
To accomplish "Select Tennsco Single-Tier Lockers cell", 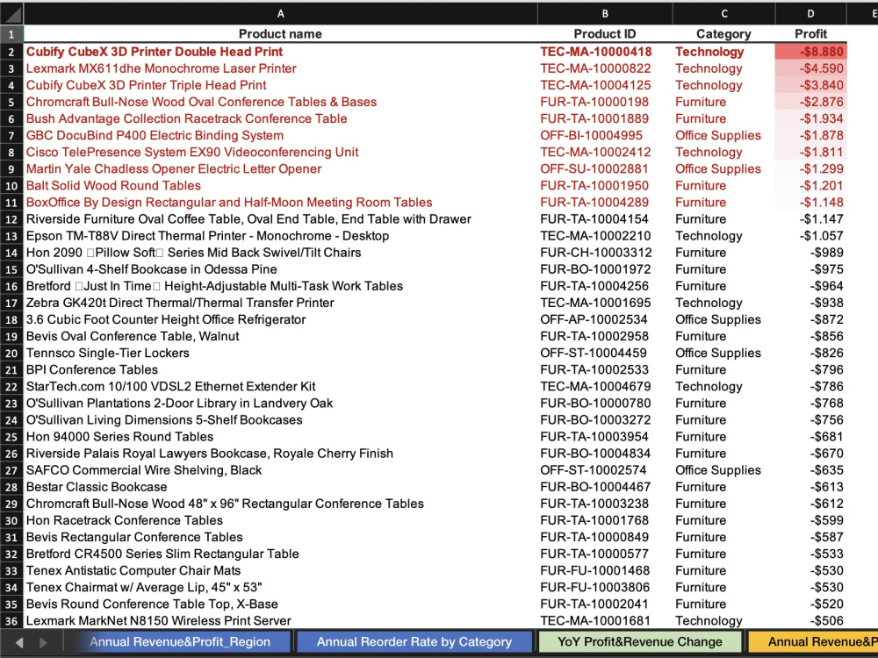I will click(x=281, y=354).
